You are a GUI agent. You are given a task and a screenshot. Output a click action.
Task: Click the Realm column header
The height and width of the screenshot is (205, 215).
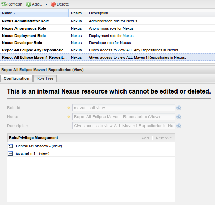click(78, 13)
